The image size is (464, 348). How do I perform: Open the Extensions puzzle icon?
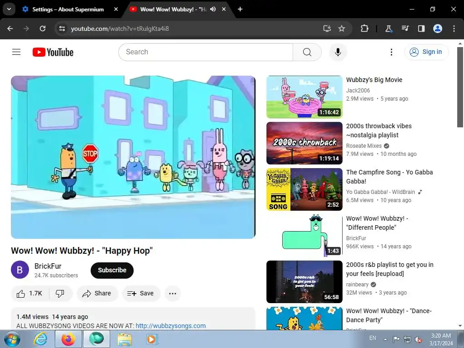[x=365, y=29]
